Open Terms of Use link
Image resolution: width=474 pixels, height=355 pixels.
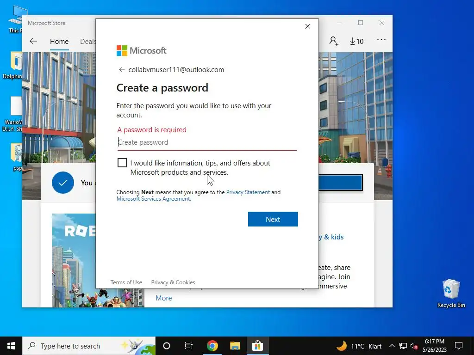click(x=126, y=282)
